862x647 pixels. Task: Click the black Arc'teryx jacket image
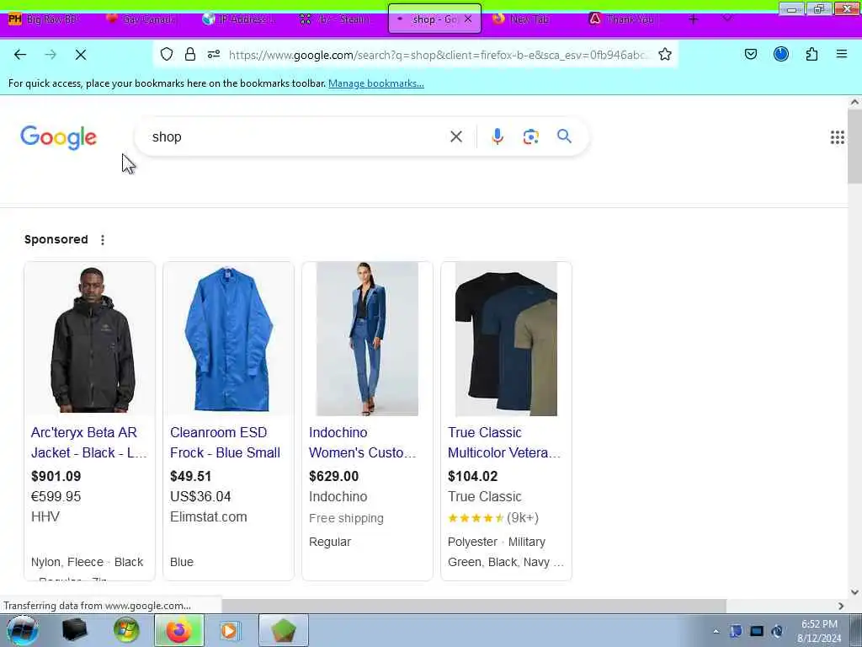pyautogui.click(x=89, y=339)
